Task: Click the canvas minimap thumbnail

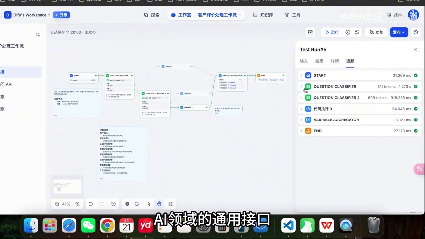Action: (67, 186)
